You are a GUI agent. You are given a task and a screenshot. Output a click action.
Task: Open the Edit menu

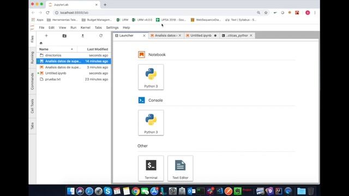coord(51,28)
